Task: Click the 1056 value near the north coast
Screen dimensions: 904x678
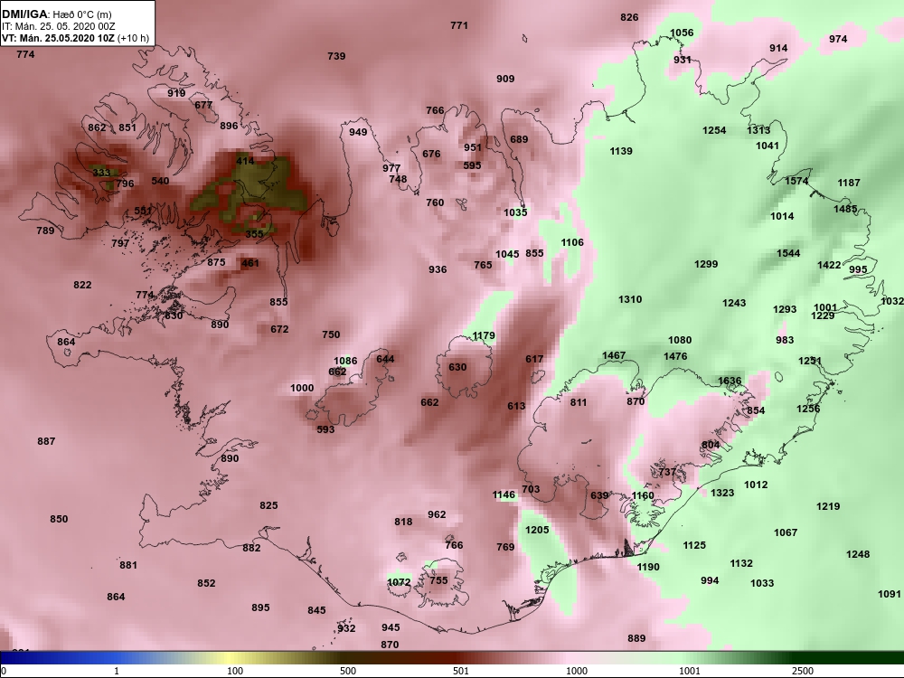Action: (682, 33)
